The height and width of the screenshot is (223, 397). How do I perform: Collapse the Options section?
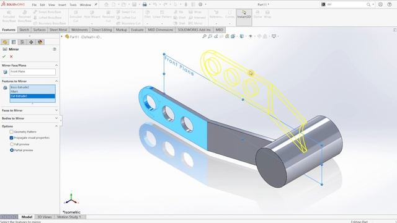56,126
